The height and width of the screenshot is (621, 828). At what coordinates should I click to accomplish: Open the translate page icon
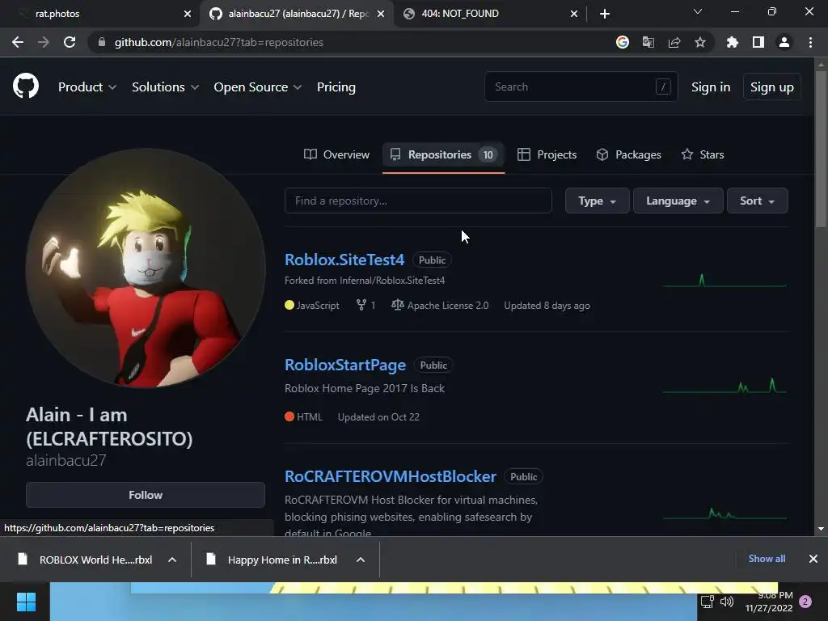click(x=648, y=42)
